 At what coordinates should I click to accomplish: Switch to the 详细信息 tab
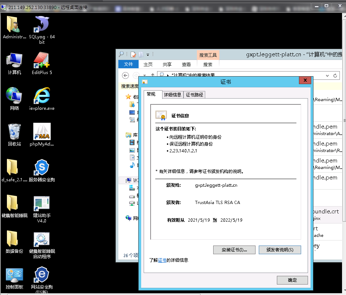pos(173,95)
